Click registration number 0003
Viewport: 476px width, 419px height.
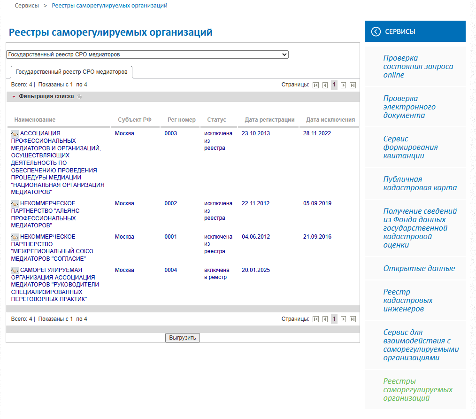click(170, 133)
